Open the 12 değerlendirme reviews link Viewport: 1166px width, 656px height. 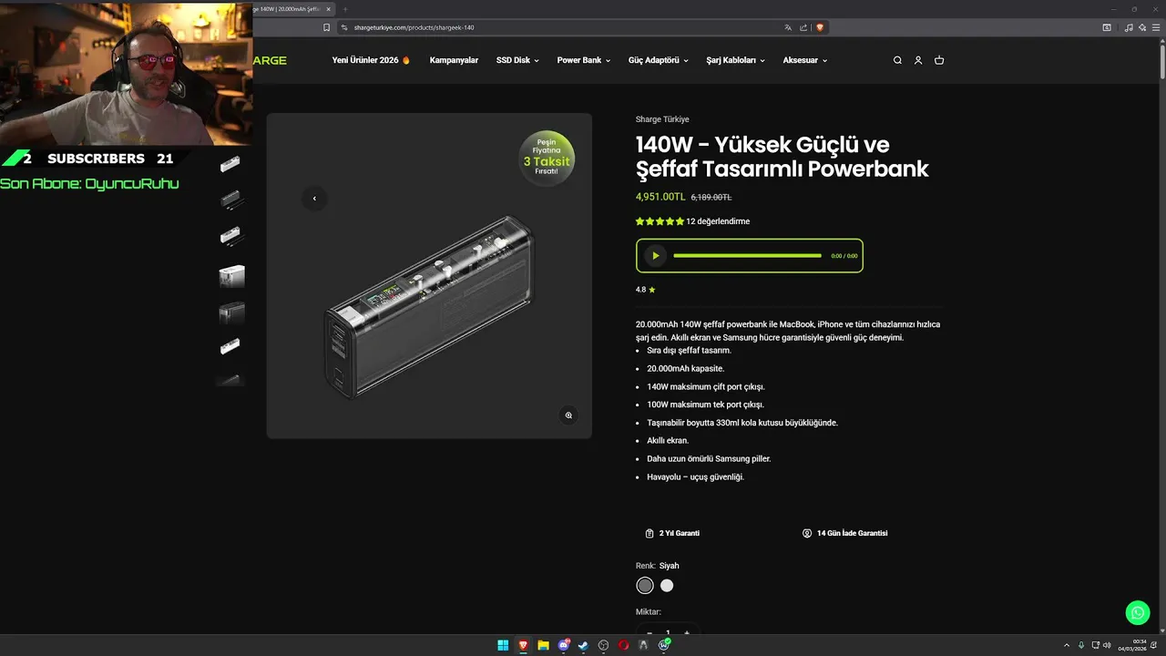(718, 221)
